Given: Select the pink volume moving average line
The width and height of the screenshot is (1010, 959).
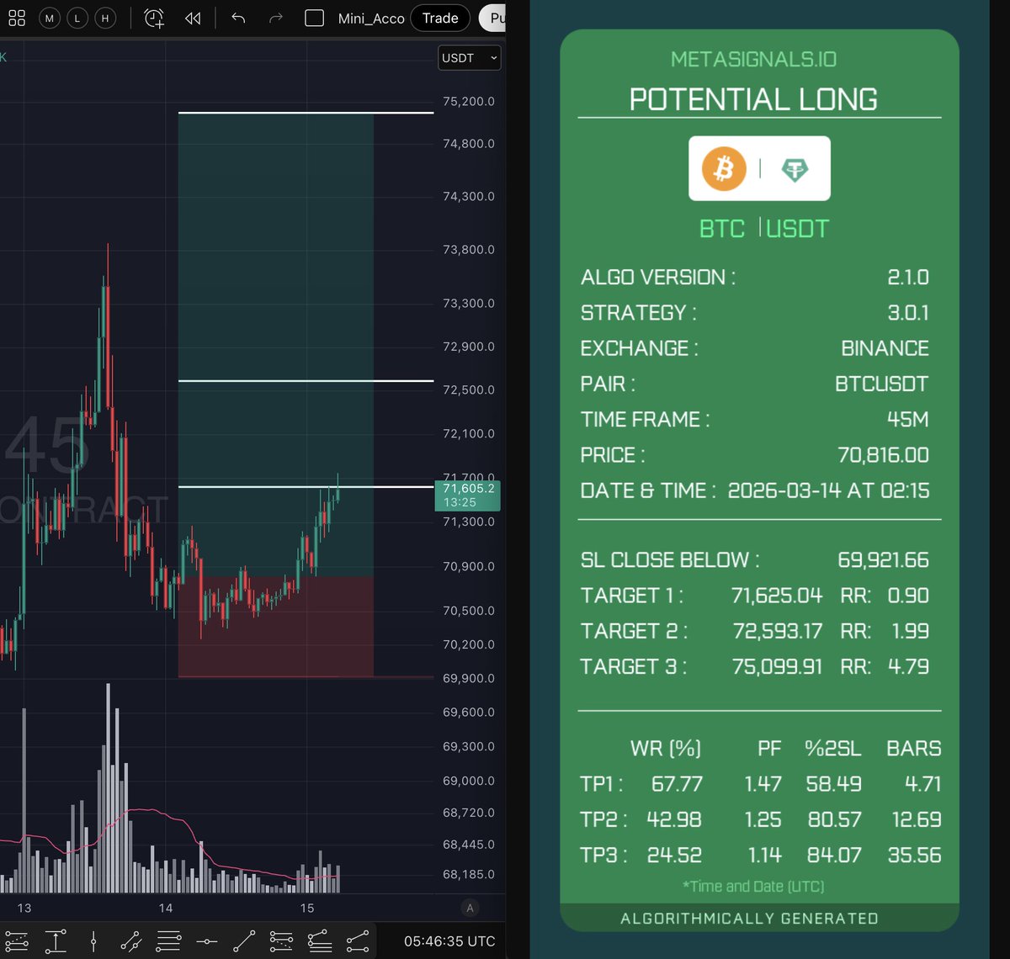Looking at the screenshot, I should click(x=151, y=811).
